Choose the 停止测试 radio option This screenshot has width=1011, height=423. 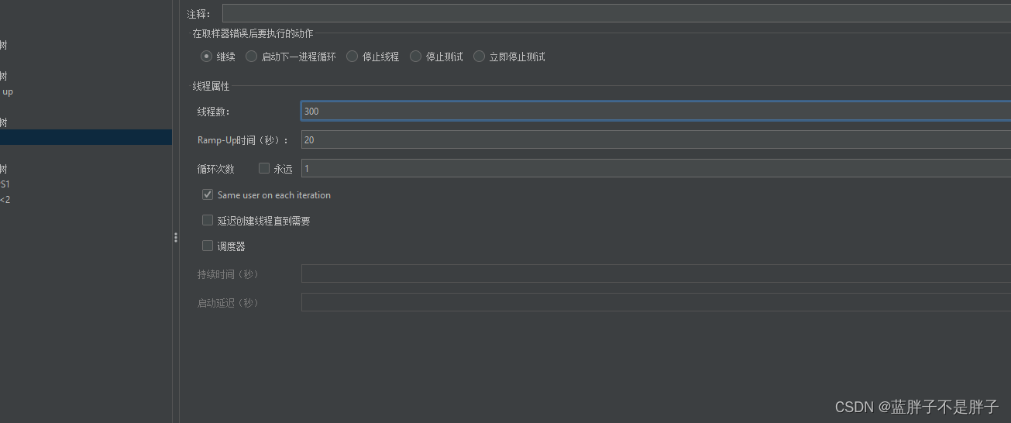pos(415,57)
